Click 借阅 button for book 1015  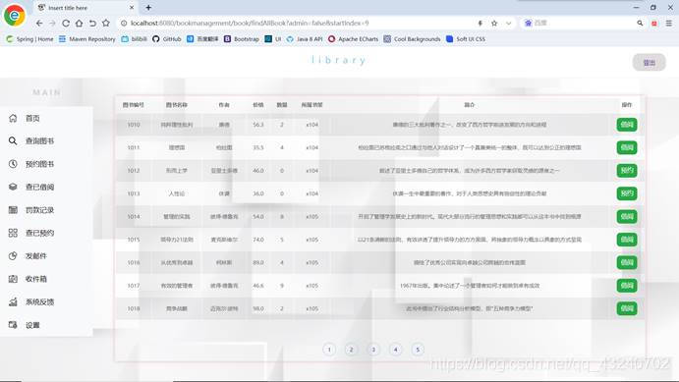(x=627, y=240)
